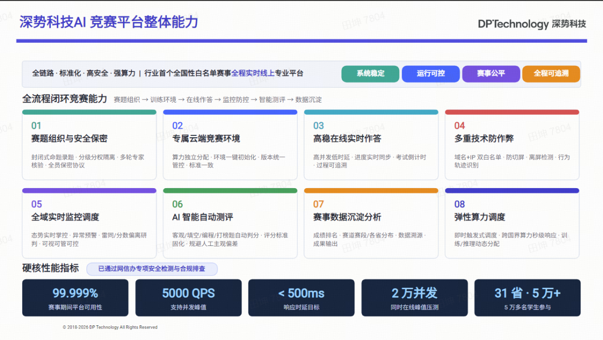Open the AI 智能自动测评 card title
Image resolution: width=603 pixels, height=340 pixels.
point(203,217)
